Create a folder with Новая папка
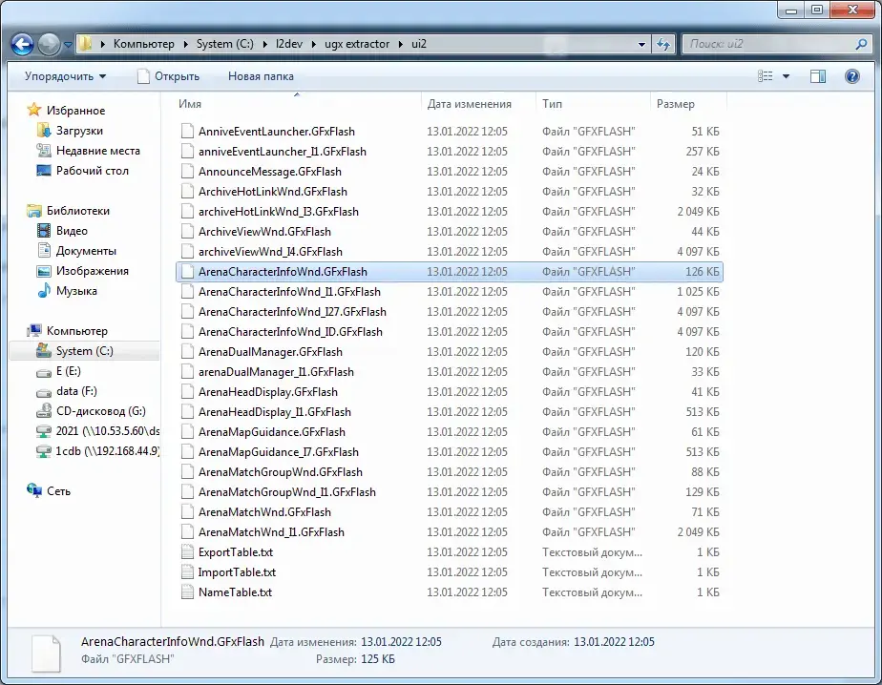 [x=261, y=76]
